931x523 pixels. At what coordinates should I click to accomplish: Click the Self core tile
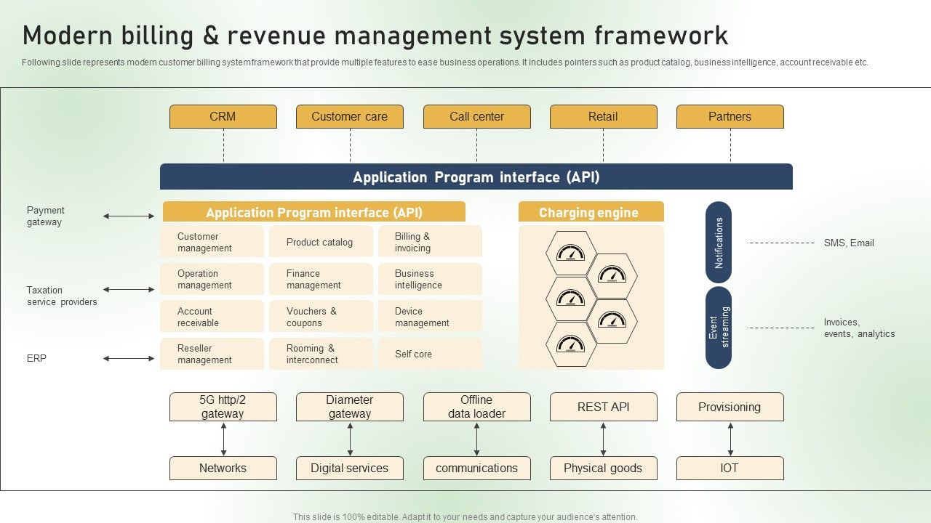[429, 354]
